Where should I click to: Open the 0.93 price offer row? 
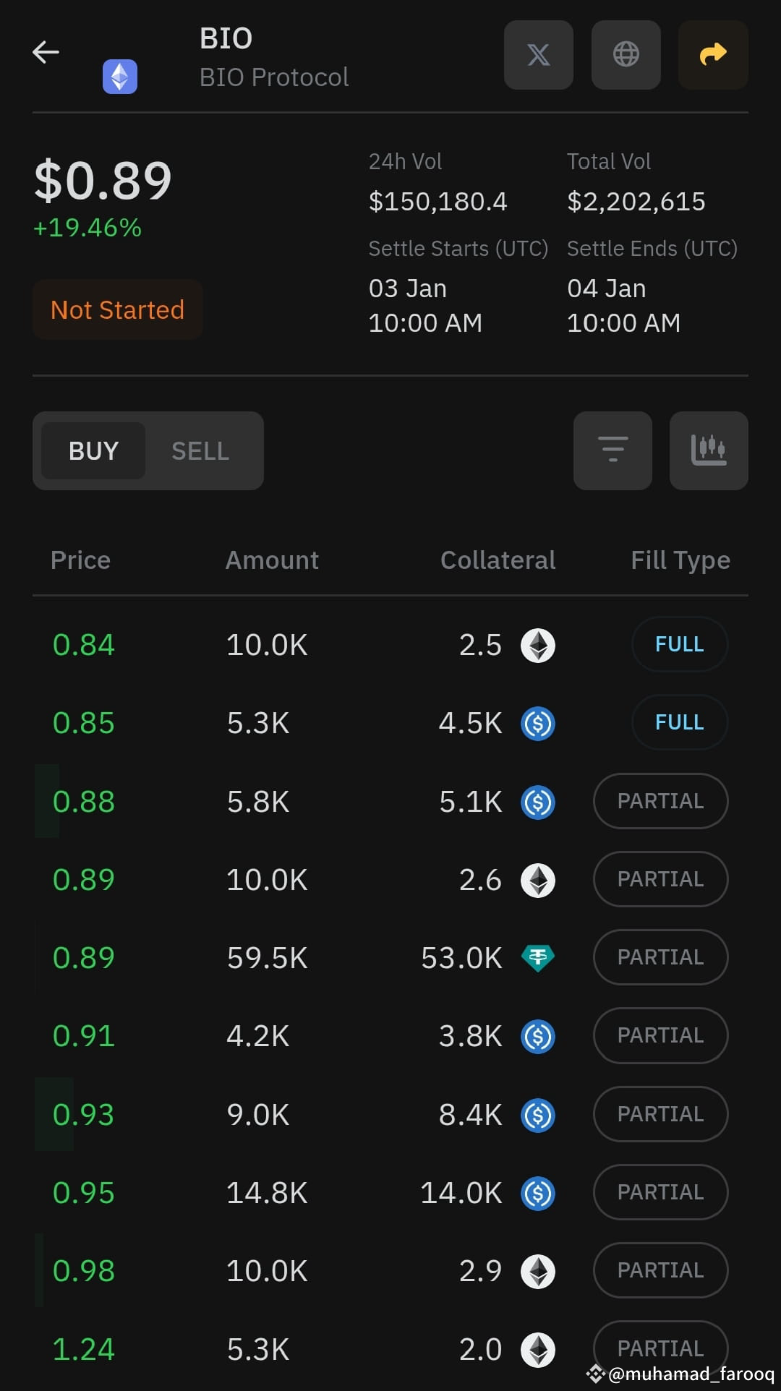click(x=390, y=1114)
